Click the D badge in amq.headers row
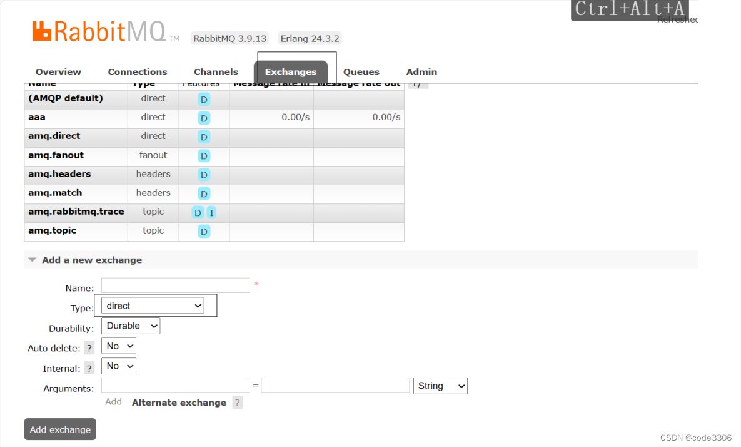Image resolution: width=741 pixels, height=447 pixels. [x=204, y=175]
